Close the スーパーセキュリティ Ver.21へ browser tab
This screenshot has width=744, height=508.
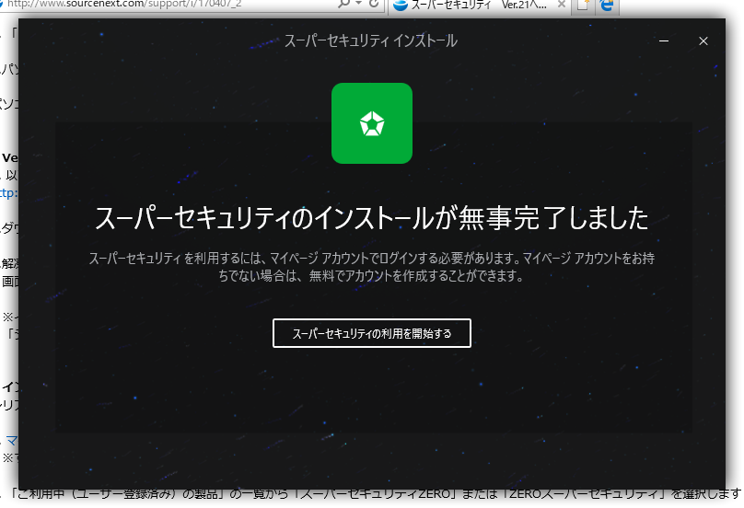coord(562,5)
